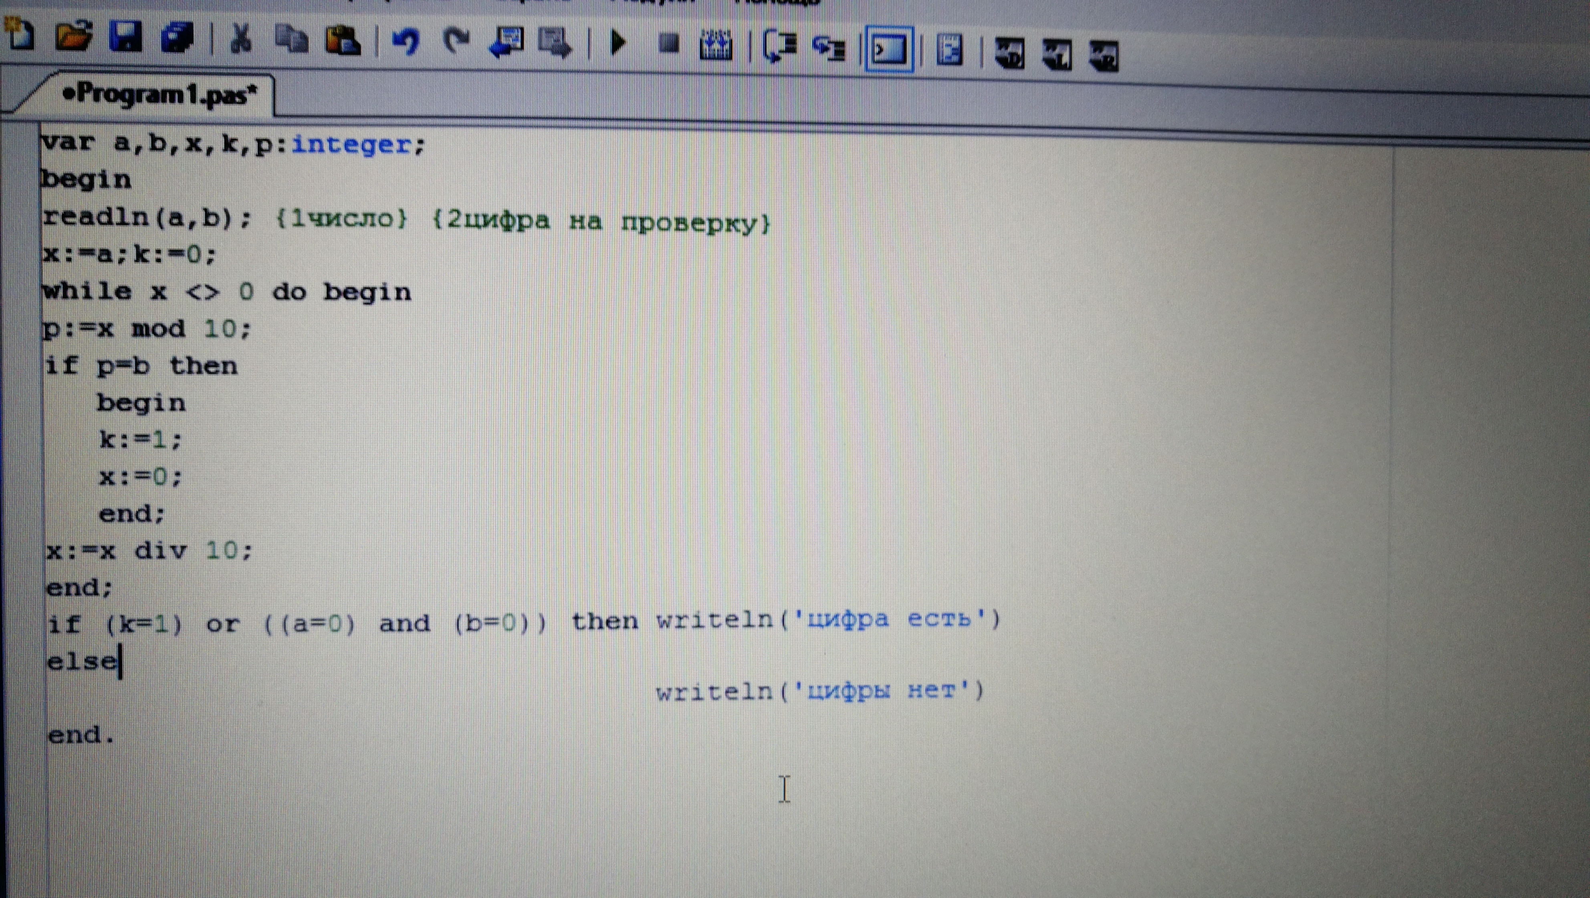Click the navigate forward icon
1590x898 pixels.
tap(555, 44)
